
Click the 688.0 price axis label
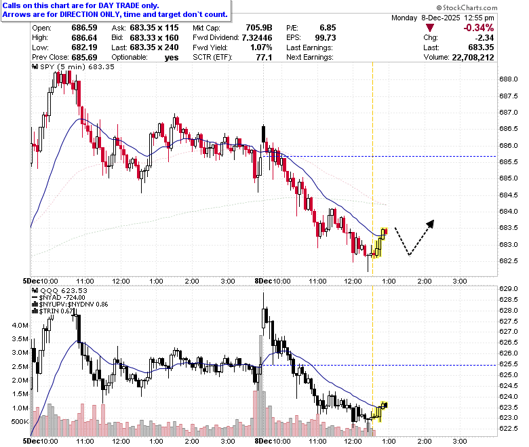coord(509,79)
